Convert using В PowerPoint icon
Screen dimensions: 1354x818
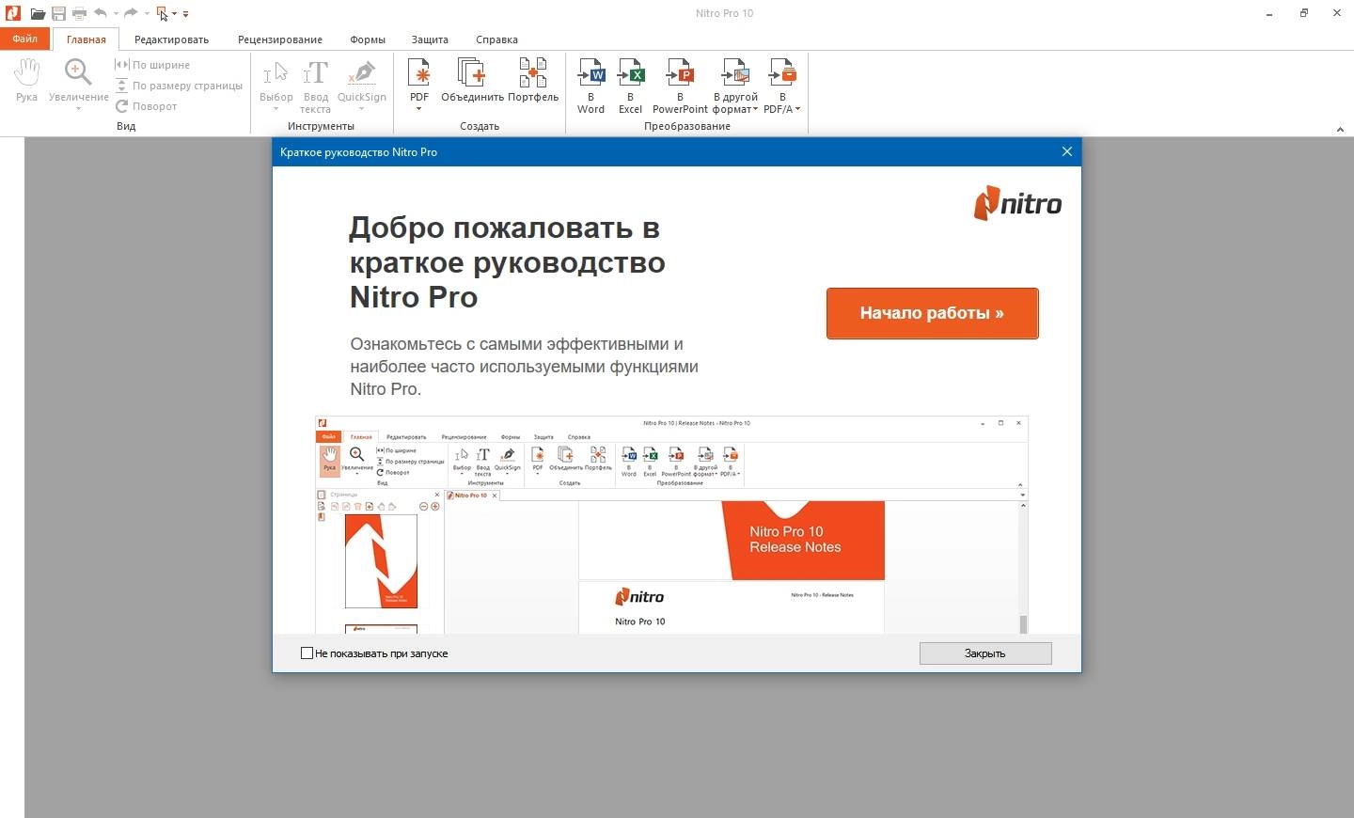680,86
